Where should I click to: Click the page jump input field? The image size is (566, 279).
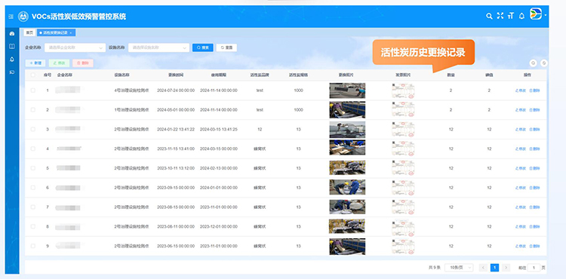(534, 268)
